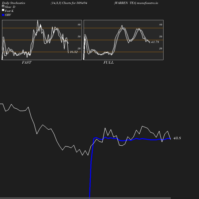Click the 41.78 value in FULL chart

(155, 42)
